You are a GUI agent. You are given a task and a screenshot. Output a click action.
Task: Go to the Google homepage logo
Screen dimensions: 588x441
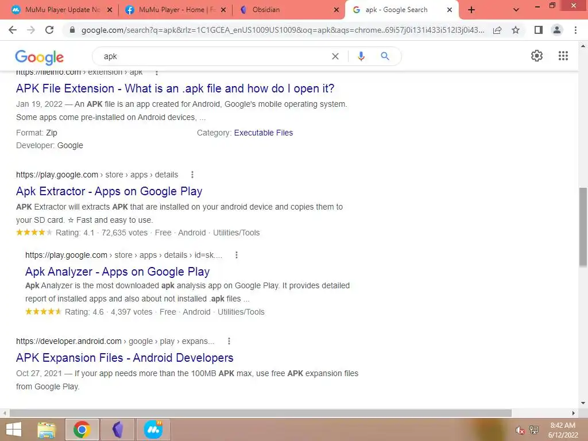click(40, 57)
